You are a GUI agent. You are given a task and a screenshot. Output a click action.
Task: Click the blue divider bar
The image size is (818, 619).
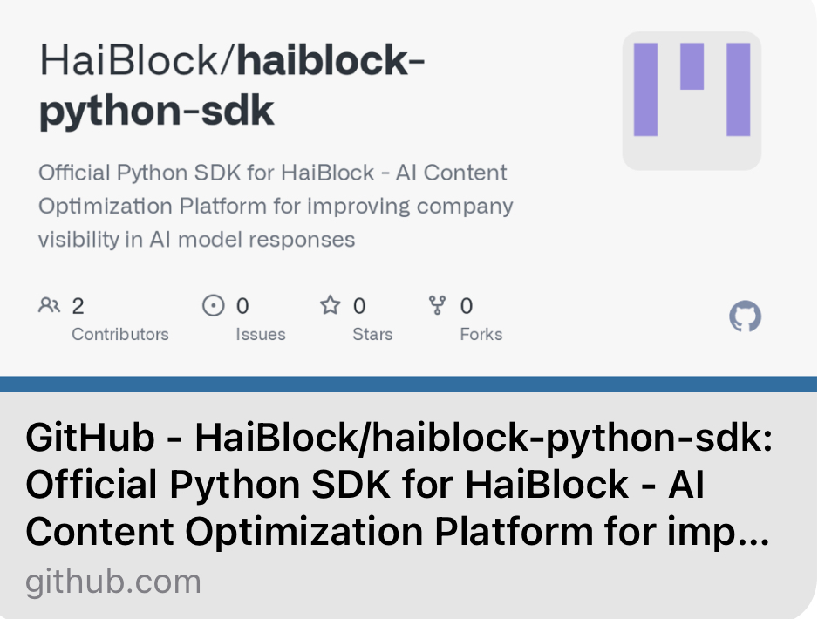click(409, 384)
